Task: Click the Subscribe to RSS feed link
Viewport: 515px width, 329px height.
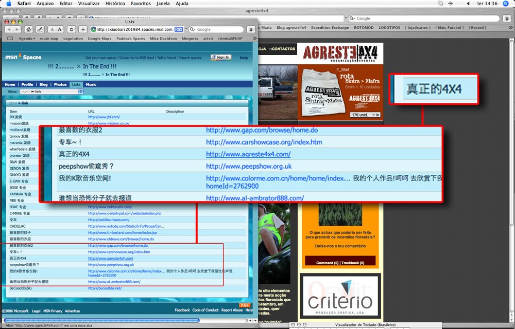Action: point(136,58)
